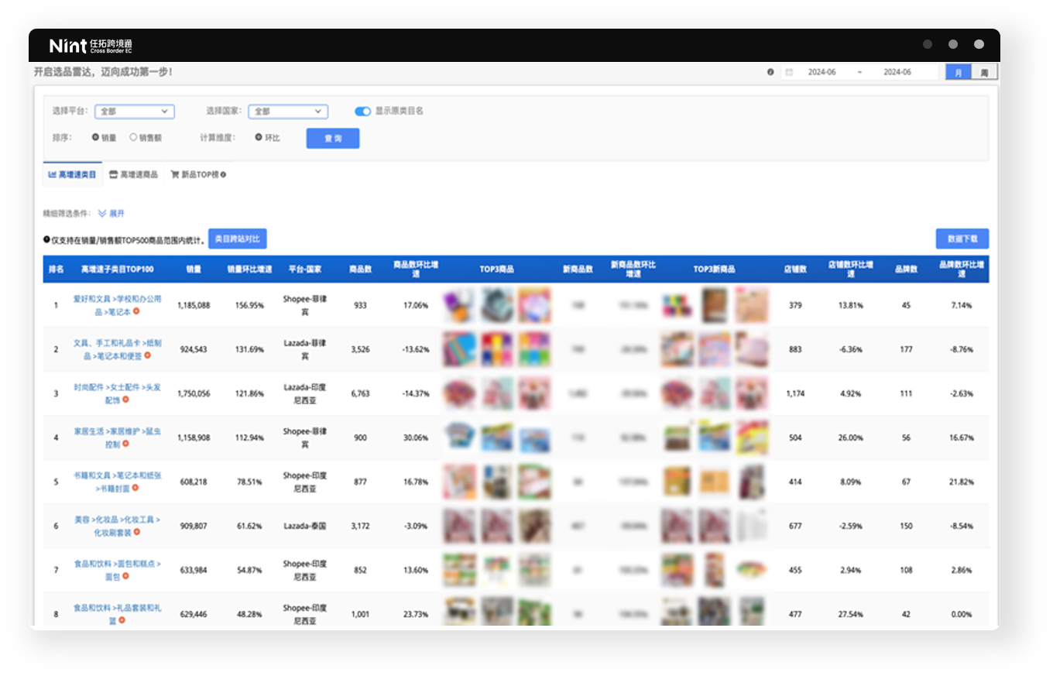Toggle the 显示原类目名 switch
This screenshot has height=676, width=1053.
click(x=362, y=111)
